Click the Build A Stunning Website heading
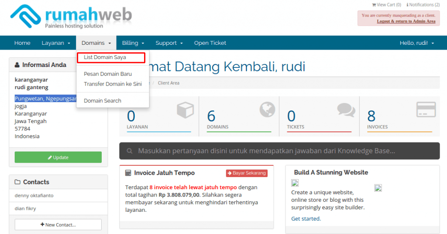Screen dimensions: 447x234 pos(331,172)
